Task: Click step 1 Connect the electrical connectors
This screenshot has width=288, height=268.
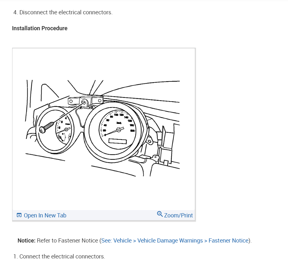Action: [x=59, y=257]
